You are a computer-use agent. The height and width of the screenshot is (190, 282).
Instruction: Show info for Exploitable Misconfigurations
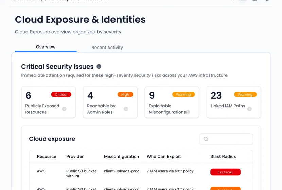point(188,112)
